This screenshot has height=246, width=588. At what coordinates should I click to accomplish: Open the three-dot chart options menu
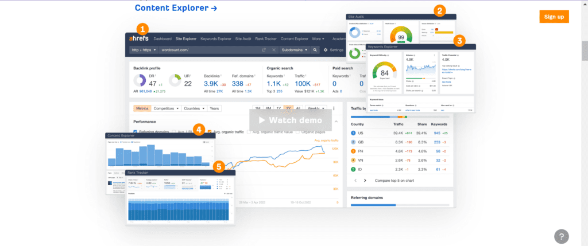pyautogui.click(x=334, y=108)
